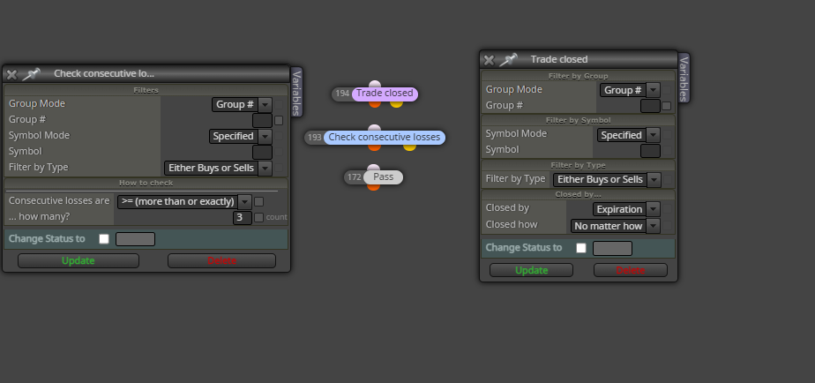This screenshot has height=383, width=815.
Task: Click the Filter by Symbol section header
Action: point(578,120)
